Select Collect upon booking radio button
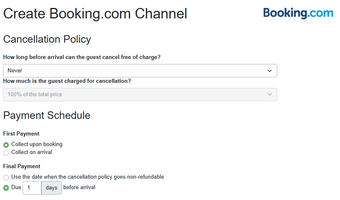Screen dimensions: 340x200 (6, 145)
